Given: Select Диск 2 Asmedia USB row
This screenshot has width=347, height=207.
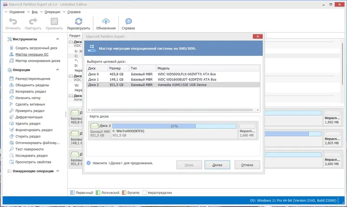Looking at the screenshot, I should coord(173,85).
